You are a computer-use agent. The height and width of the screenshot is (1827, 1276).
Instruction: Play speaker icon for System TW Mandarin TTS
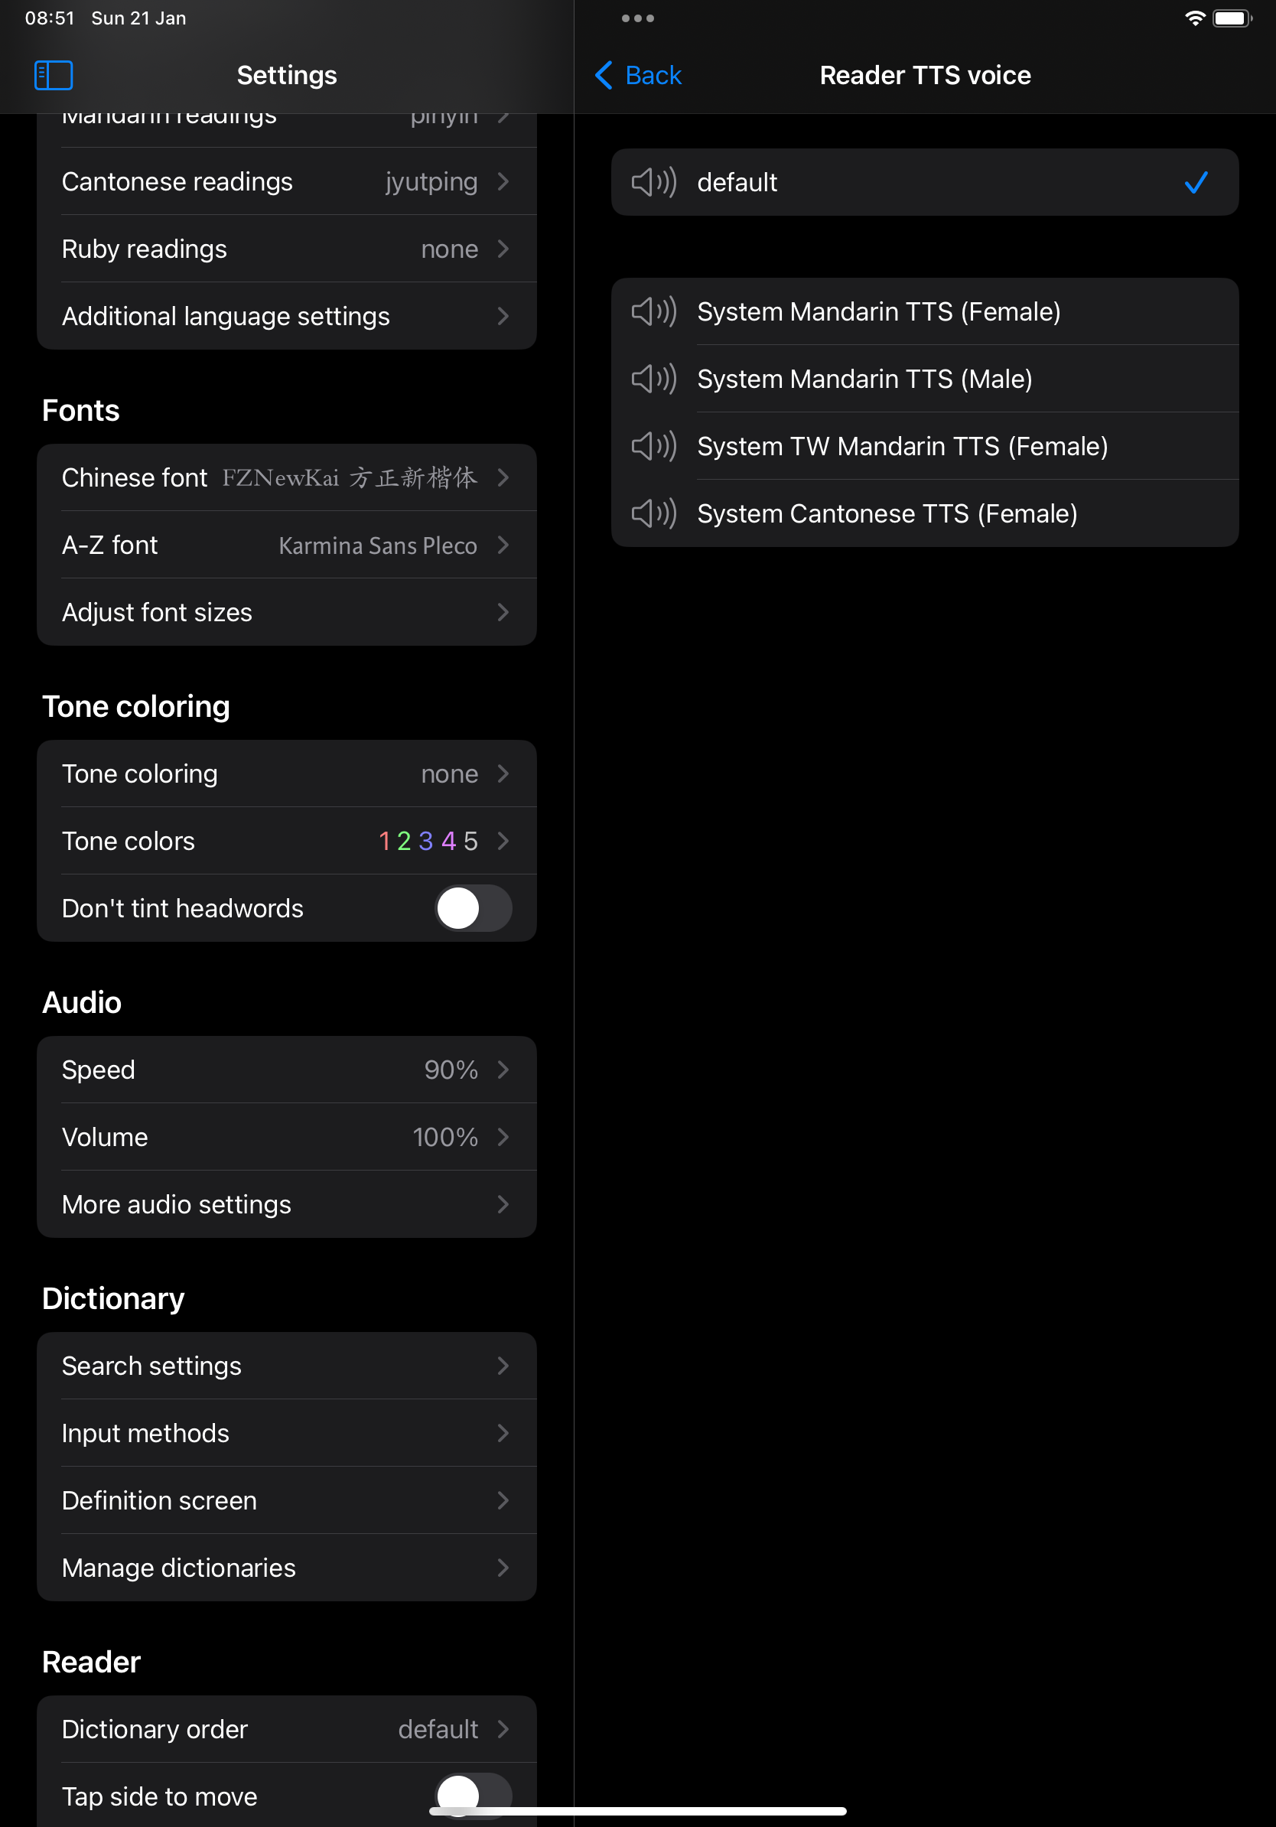[x=653, y=445]
